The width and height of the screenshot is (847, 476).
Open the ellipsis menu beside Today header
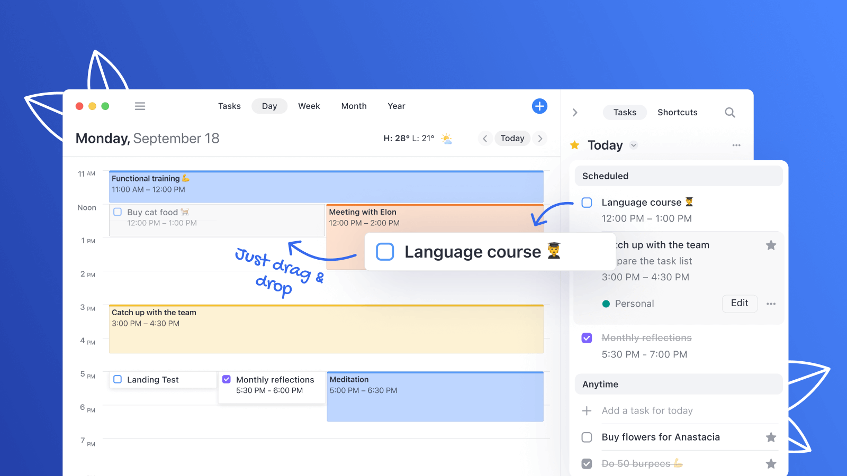736,145
